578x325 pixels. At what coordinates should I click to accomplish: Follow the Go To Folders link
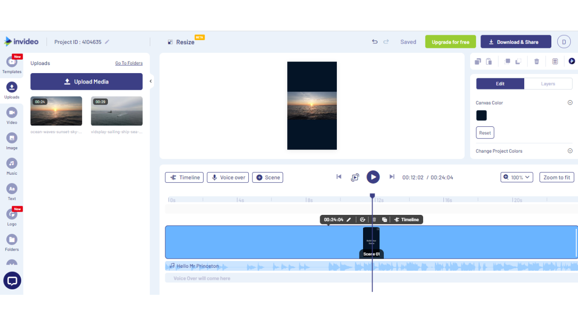coord(129,63)
